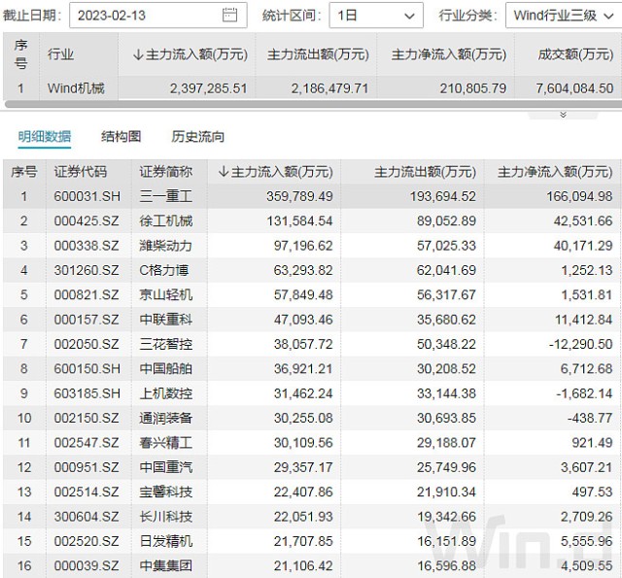622x578 pixels.
Task: Select stock code 002150.SZ
Action: click(86, 418)
